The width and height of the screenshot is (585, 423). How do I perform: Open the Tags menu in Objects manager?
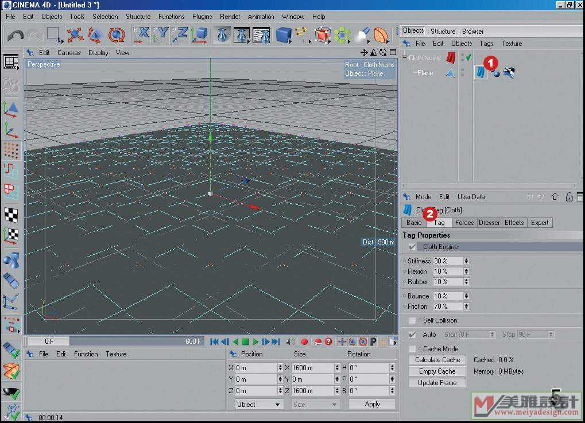coord(486,44)
